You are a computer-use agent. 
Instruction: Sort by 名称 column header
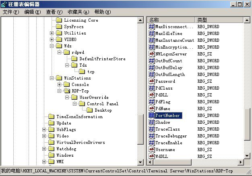(171, 20)
